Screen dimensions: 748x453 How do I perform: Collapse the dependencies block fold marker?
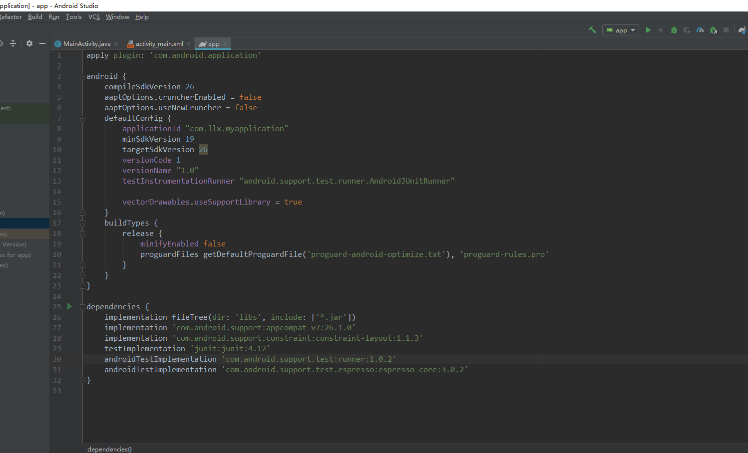click(x=82, y=307)
